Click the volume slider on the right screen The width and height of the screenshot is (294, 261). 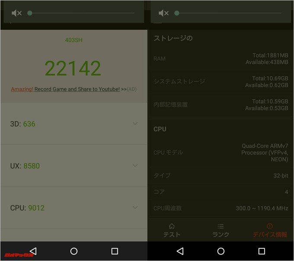[x=229, y=13]
